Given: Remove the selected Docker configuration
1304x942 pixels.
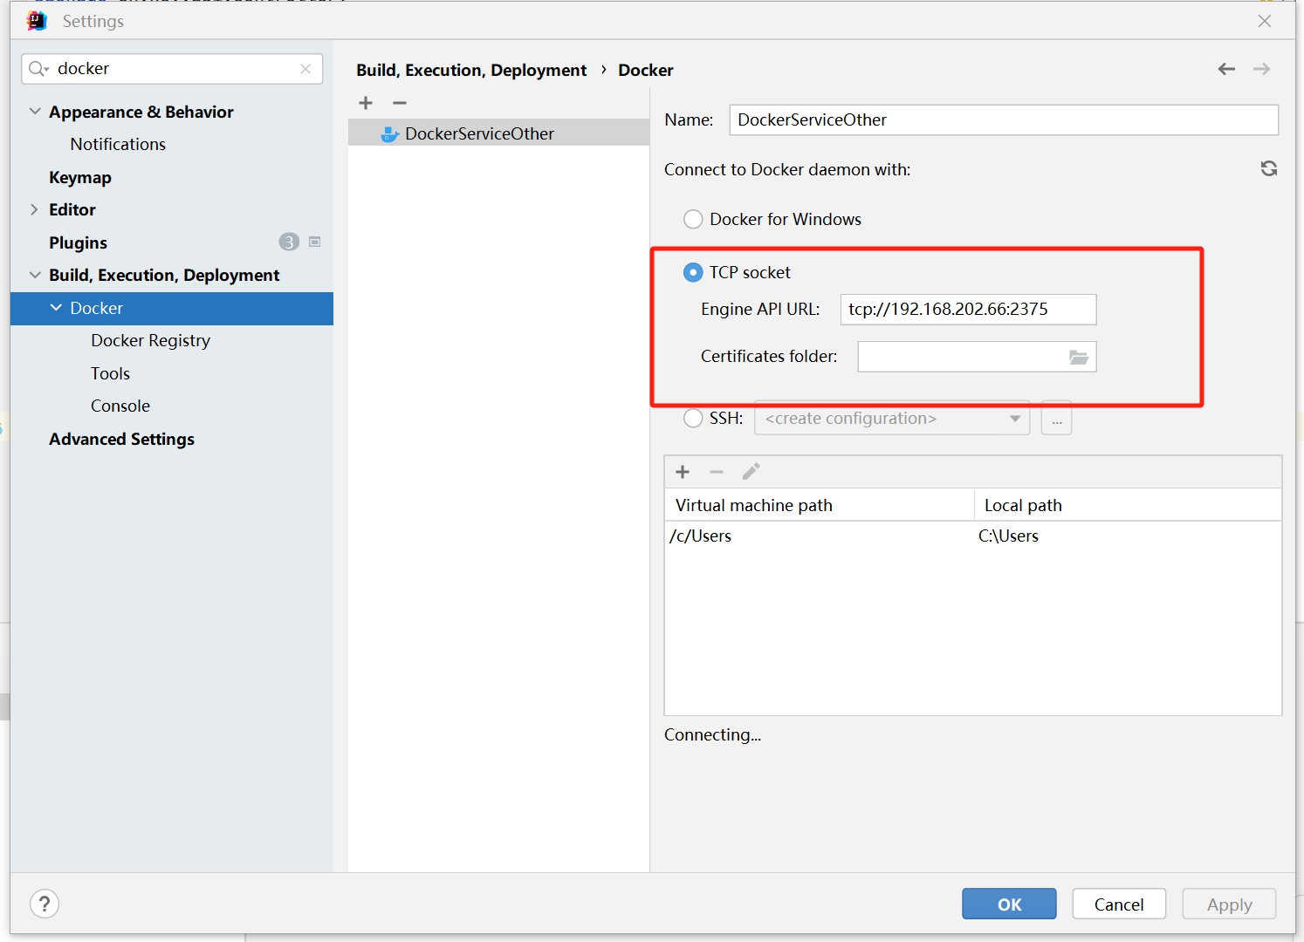Looking at the screenshot, I should pyautogui.click(x=400, y=103).
